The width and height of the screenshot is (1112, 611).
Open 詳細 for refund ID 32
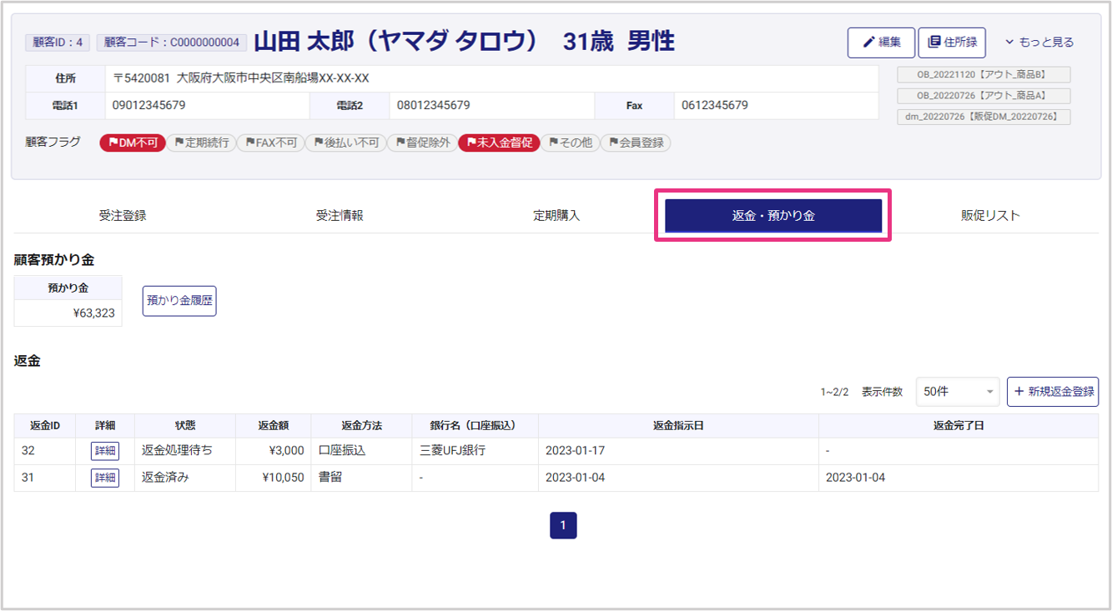pos(105,451)
